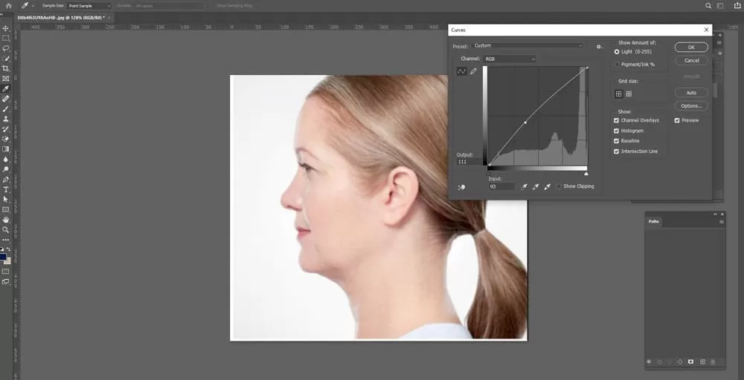Select the Path Selection tool
The width and height of the screenshot is (744, 380).
coord(6,200)
